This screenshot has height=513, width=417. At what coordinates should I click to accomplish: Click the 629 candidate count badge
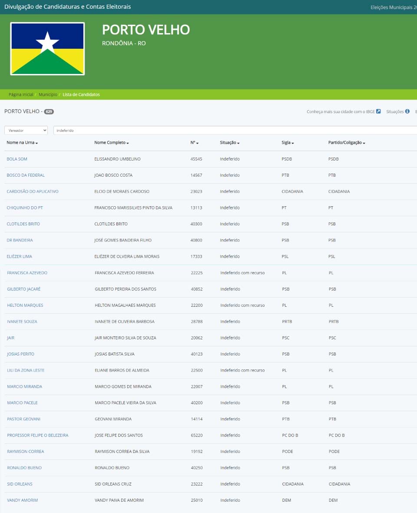click(x=49, y=112)
